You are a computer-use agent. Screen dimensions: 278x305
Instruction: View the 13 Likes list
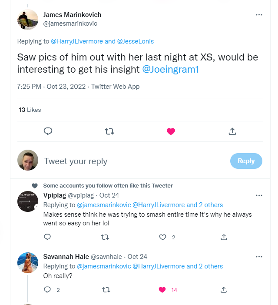(30, 110)
